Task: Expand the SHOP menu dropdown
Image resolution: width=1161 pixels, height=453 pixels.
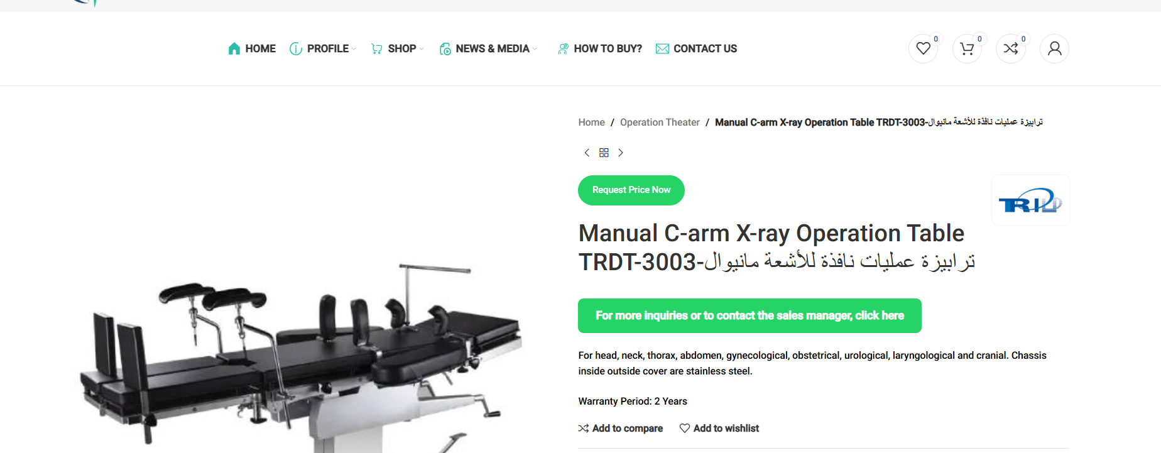Action: pyautogui.click(x=398, y=48)
